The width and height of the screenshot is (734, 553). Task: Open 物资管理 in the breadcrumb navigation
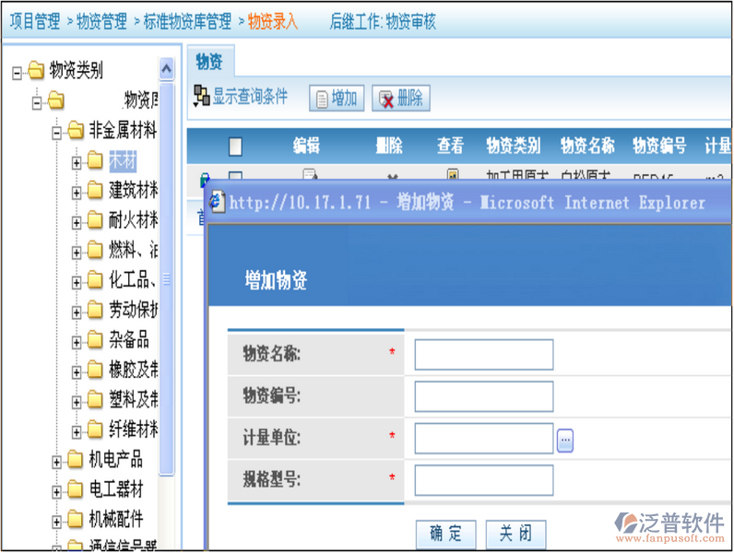[x=101, y=20]
